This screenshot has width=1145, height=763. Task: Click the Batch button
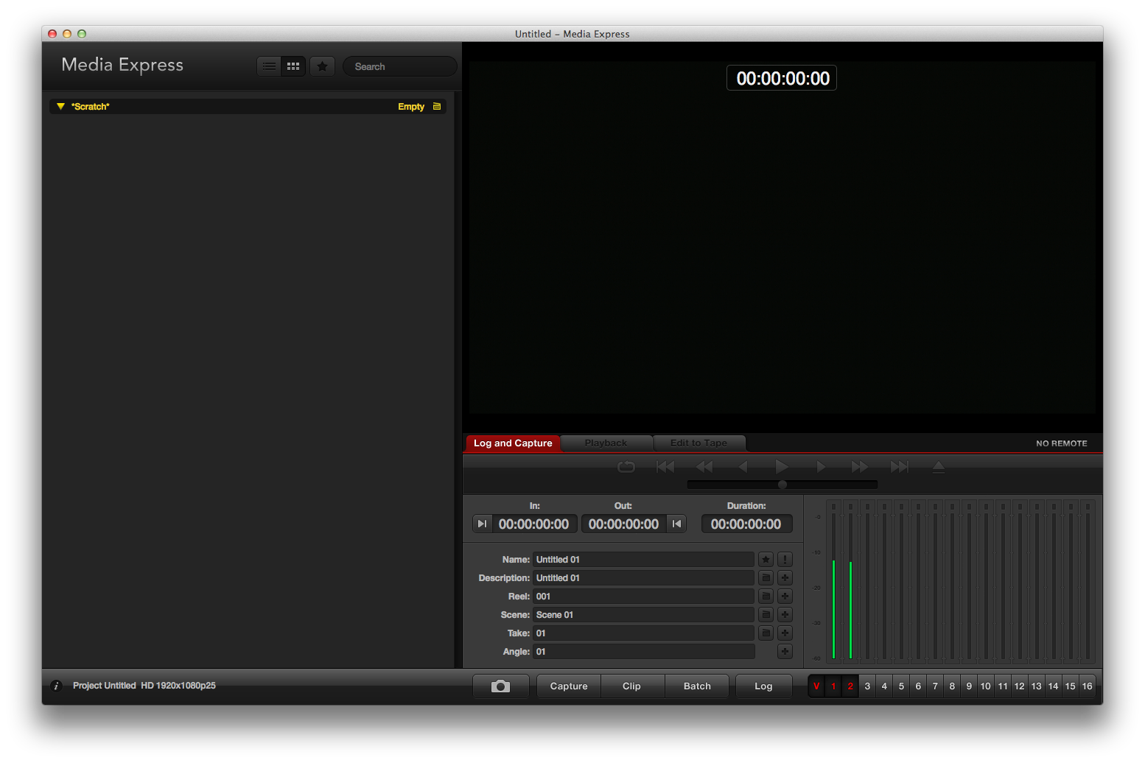(697, 686)
